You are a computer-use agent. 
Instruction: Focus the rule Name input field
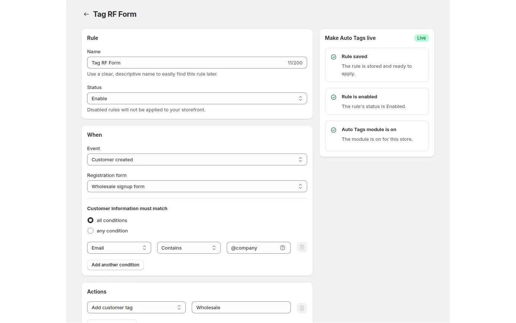pos(197,63)
